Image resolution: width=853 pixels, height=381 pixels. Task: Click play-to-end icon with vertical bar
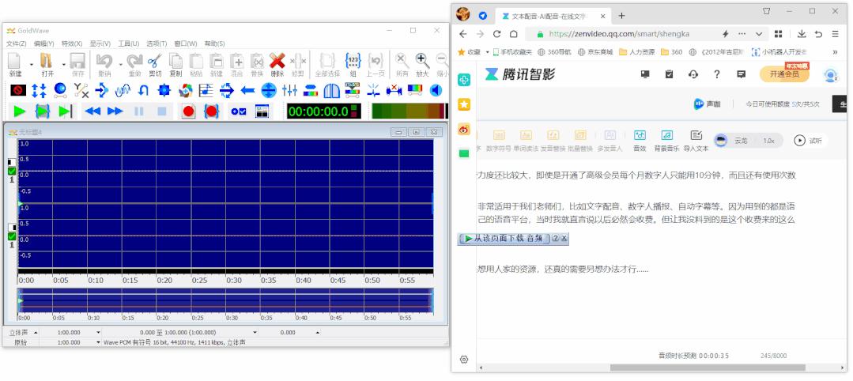point(66,111)
